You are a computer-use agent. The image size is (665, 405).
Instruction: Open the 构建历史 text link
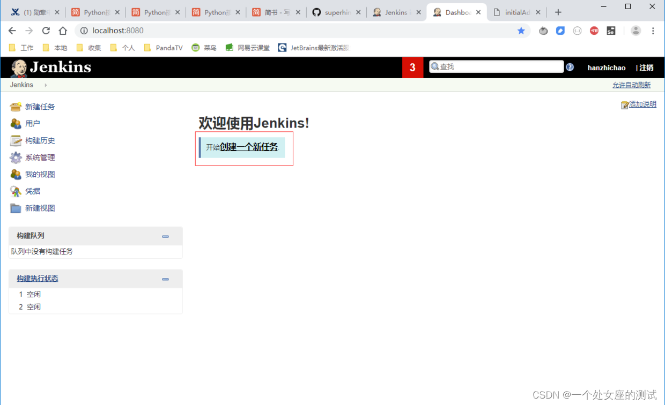click(40, 140)
